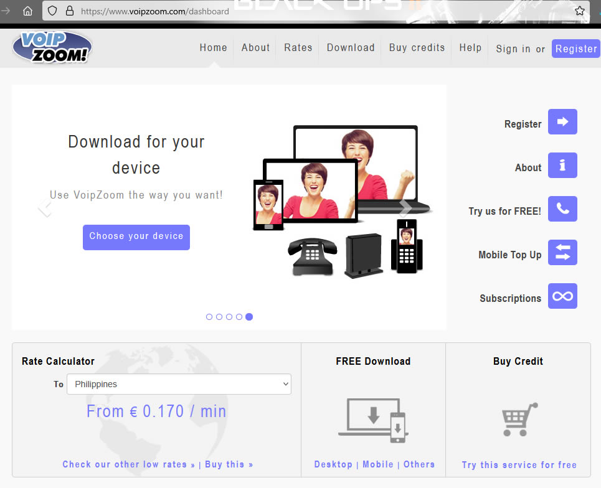This screenshot has width=601, height=488.
Task: Go back with left carousel chevron
Action: pyautogui.click(x=44, y=209)
